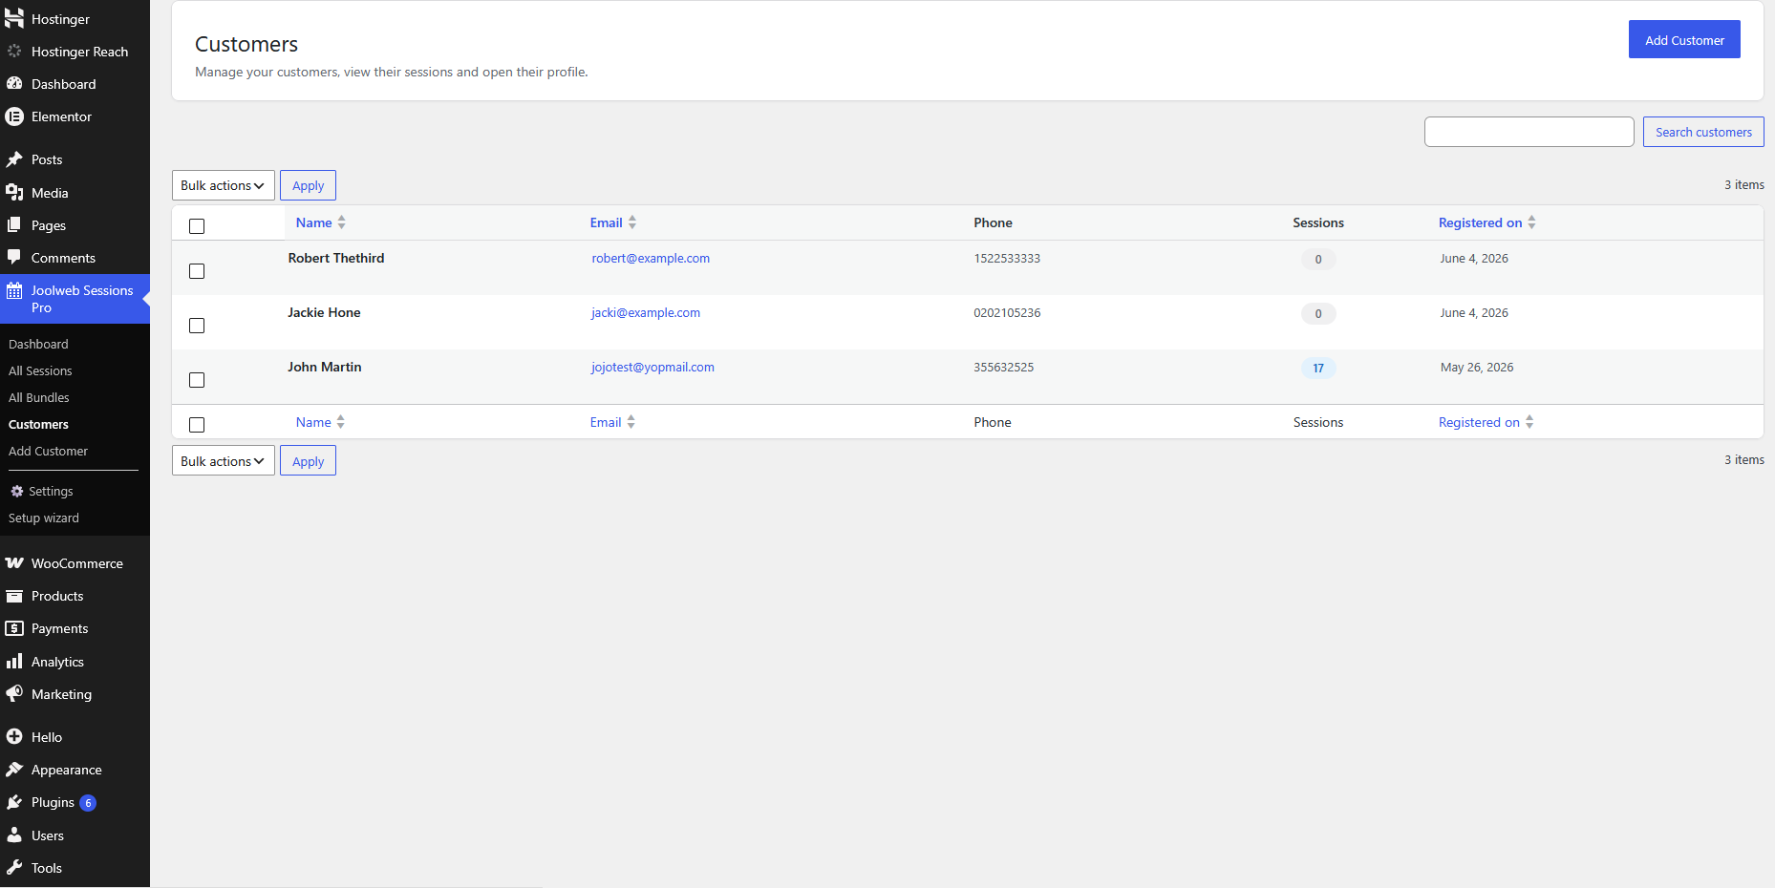Click the Analytics bar chart icon

[14, 662]
